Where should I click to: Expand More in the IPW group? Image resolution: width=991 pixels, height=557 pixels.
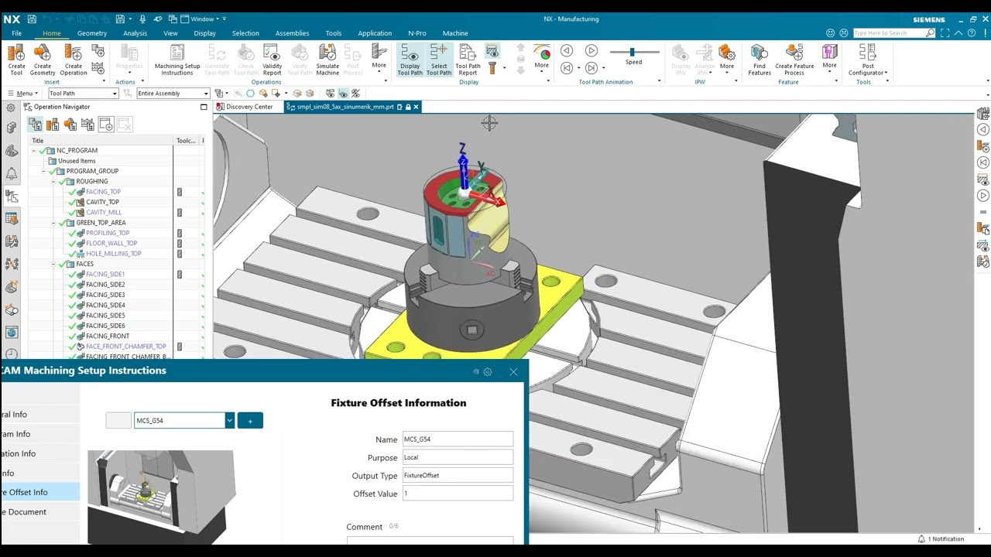727,60
